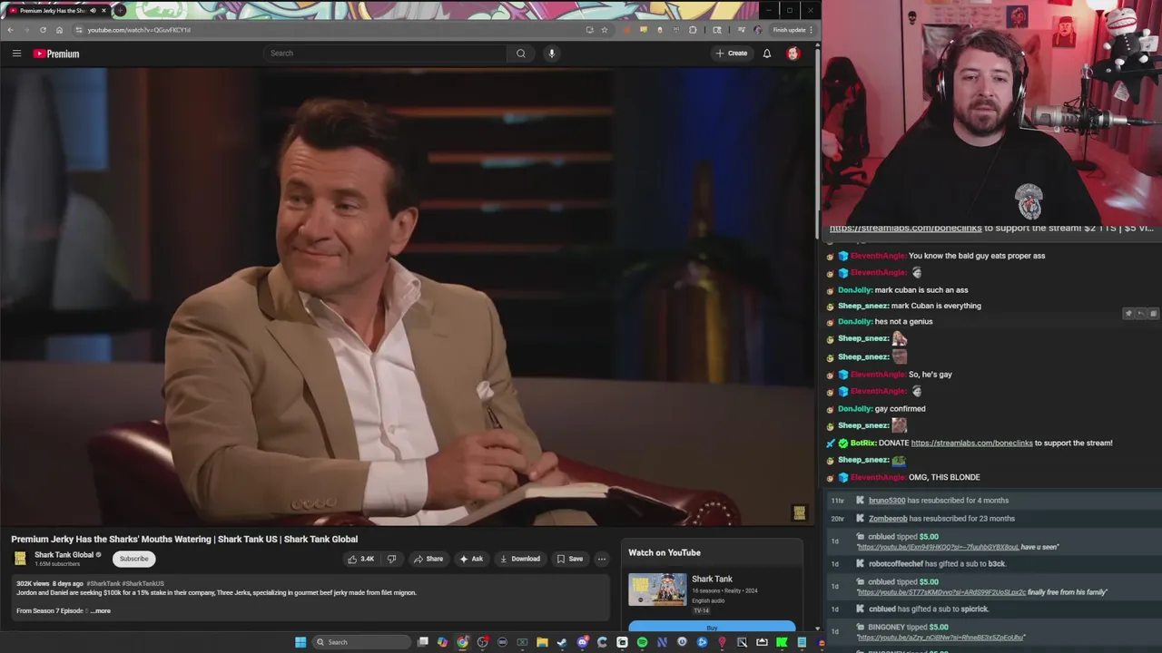Open the Shark Tank Global channel avatar
Viewport: 1162px width, 653px height.
(20, 559)
